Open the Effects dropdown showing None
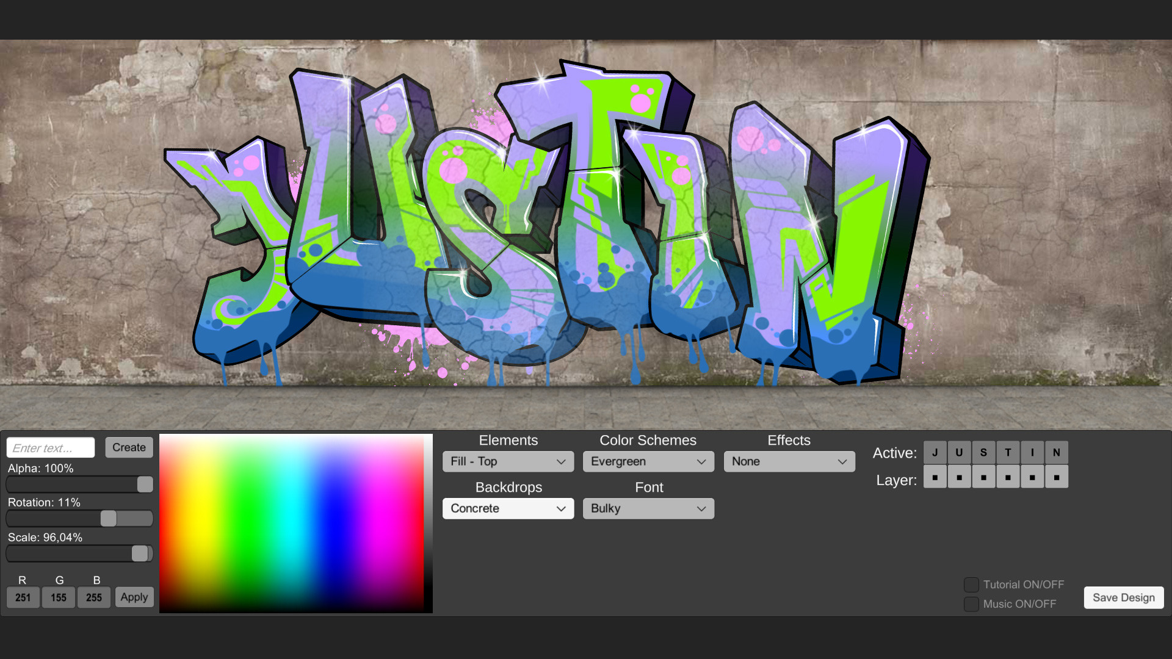The image size is (1172, 659). [789, 461]
